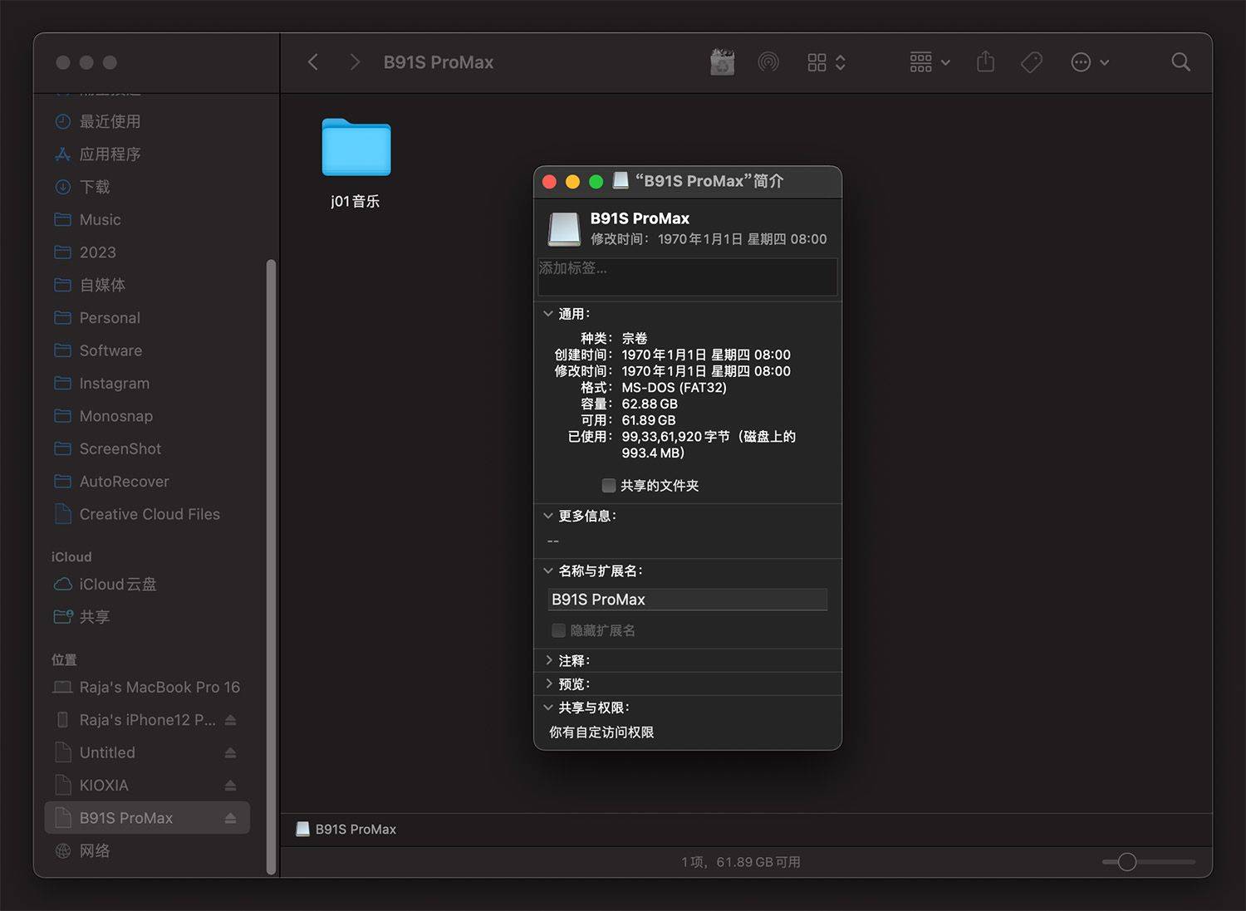Click the Search magnifier icon
The width and height of the screenshot is (1246, 911).
pyautogui.click(x=1180, y=62)
